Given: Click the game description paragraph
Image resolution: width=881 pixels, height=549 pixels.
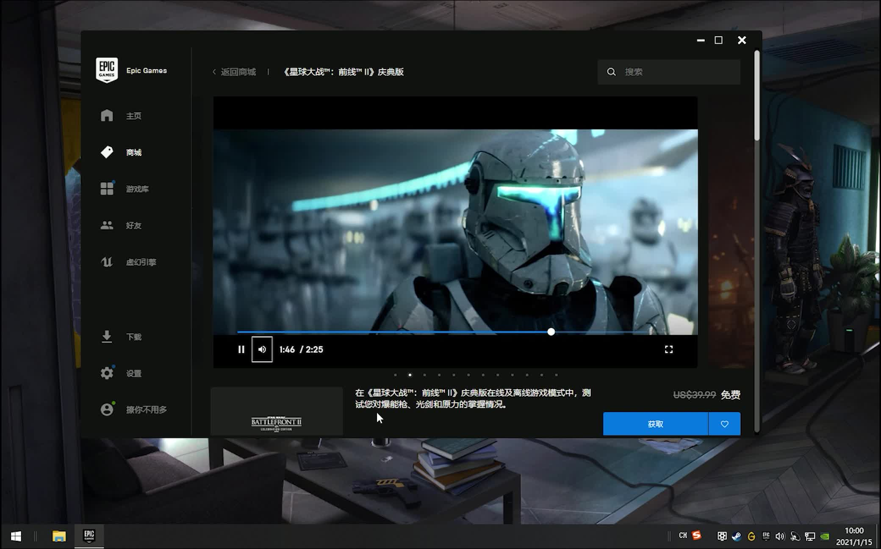Looking at the screenshot, I should 473,398.
